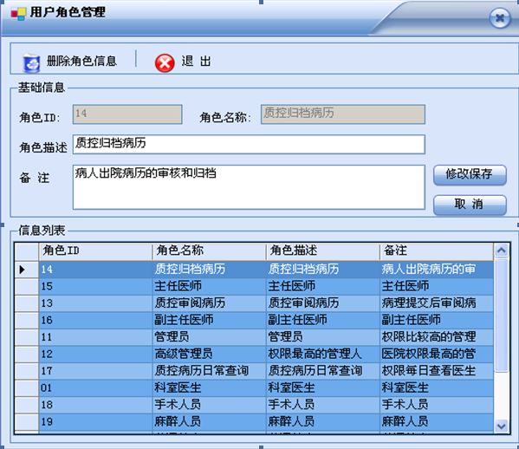This screenshot has width=519, height=449.
Task: Click 麻醉人员 in the 备注 column
Action: pos(436,422)
